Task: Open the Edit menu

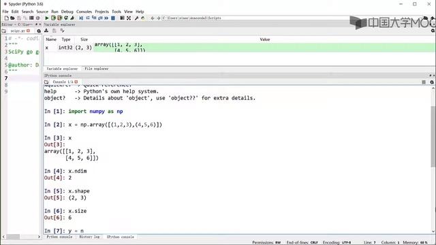Action: point(15,12)
